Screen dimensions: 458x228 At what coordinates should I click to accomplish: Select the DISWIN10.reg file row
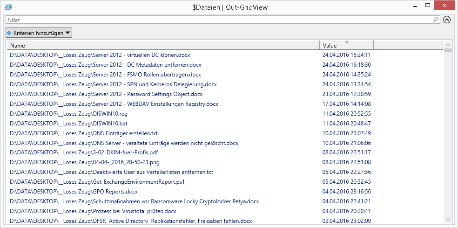point(68,114)
